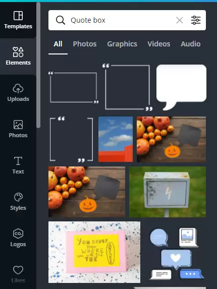Open search filter options sliders icon
The image size is (217, 289).
click(196, 20)
